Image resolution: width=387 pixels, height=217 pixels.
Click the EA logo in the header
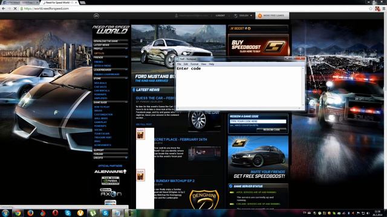click(96, 16)
